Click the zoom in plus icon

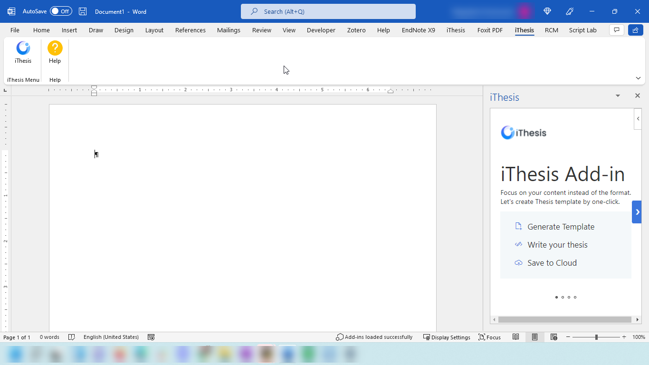point(624,337)
